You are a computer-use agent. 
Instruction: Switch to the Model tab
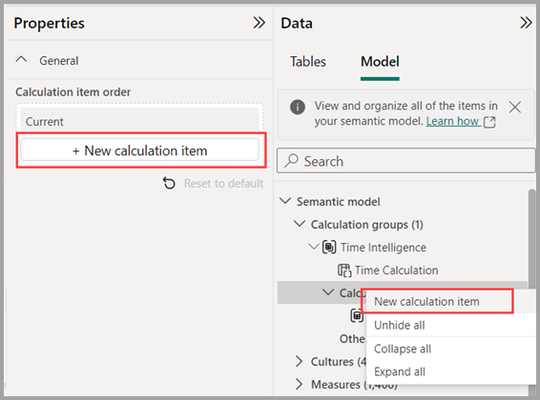(x=380, y=62)
